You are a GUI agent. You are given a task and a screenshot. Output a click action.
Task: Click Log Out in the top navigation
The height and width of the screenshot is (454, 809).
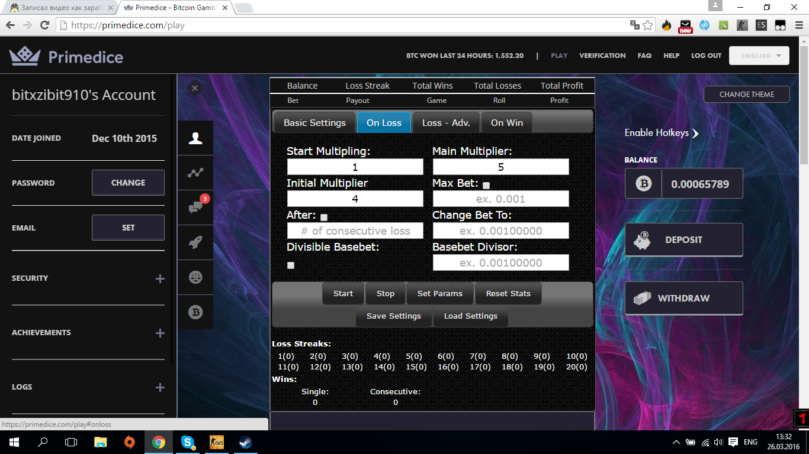click(x=707, y=56)
